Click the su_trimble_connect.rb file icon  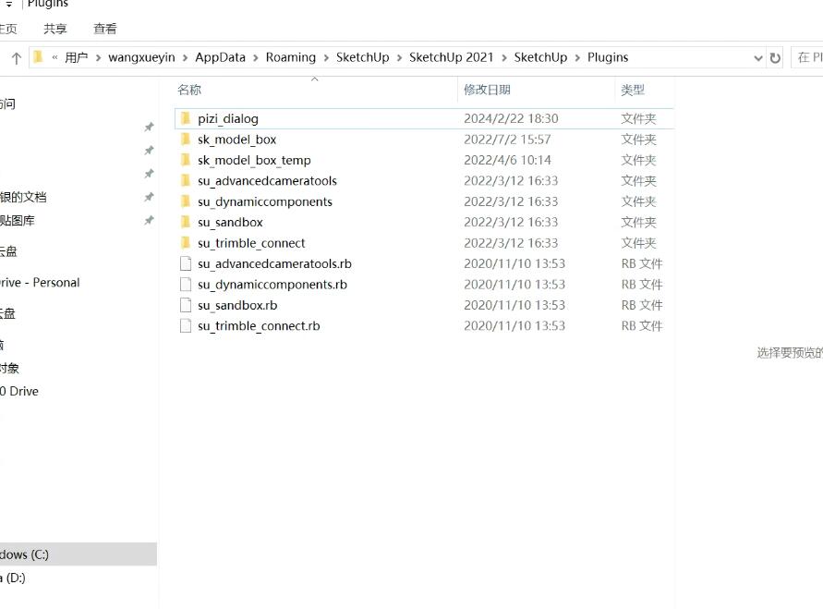185,325
